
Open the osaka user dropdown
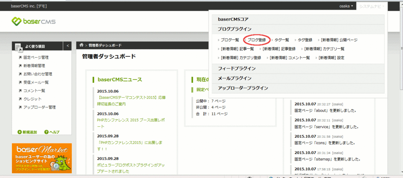tap(346, 6)
